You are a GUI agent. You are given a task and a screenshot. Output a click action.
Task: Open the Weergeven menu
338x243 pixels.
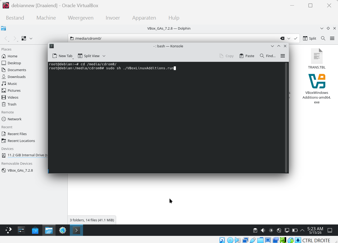pyautogui.click(x=81, y=18)
